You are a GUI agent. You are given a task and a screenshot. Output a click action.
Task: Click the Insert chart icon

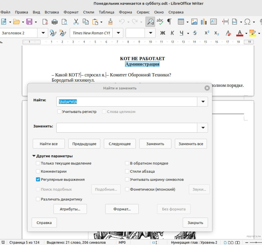[x=204, y=22]
